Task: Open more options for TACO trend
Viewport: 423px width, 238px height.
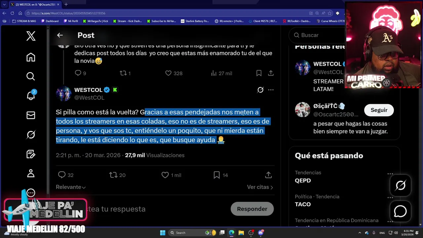Action: [390, 198]
